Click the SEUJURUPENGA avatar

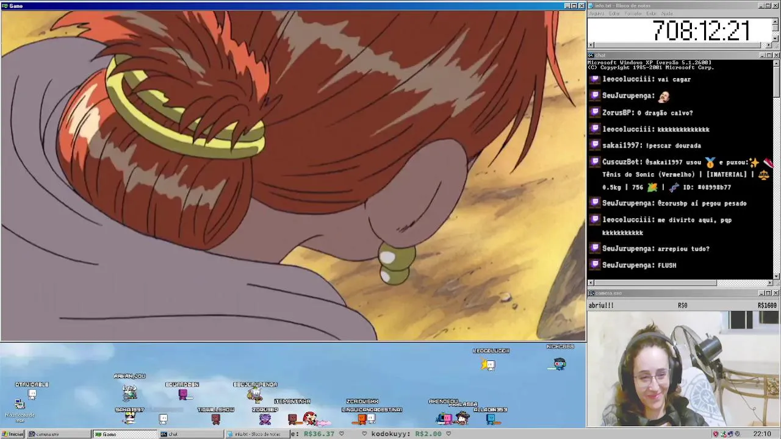pos(254,395)
